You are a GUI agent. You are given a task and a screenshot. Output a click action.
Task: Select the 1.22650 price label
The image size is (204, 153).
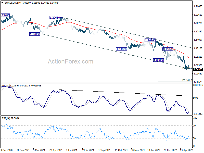pos(55,18)
